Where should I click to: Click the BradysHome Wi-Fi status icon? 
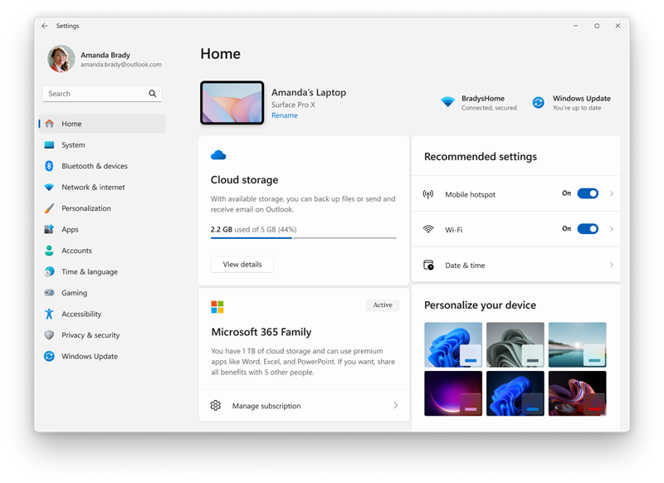447,102
